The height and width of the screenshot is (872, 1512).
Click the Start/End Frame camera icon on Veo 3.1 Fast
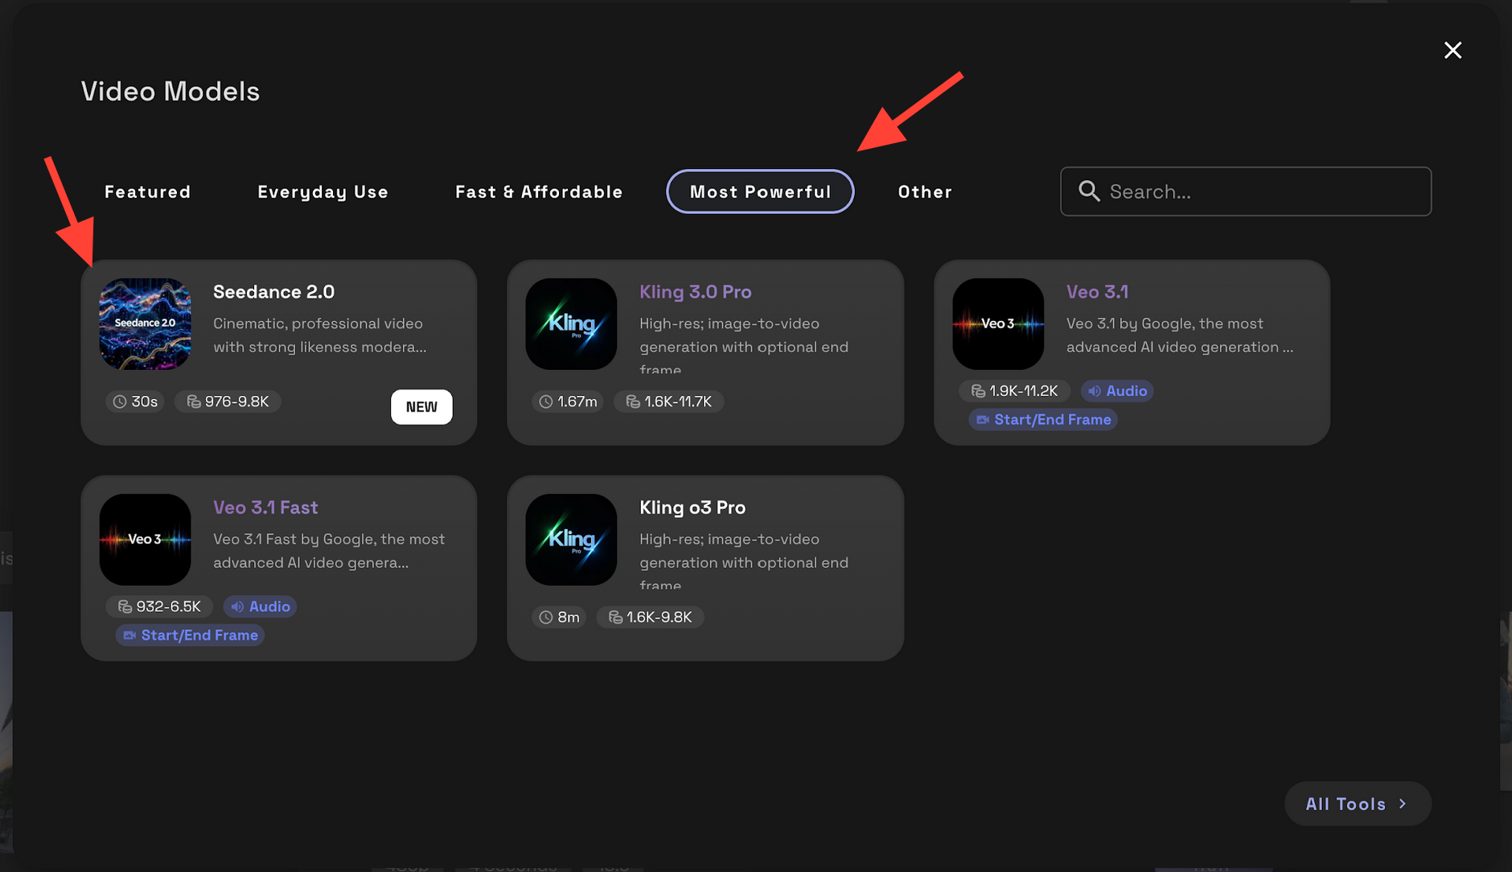[129, 635]
